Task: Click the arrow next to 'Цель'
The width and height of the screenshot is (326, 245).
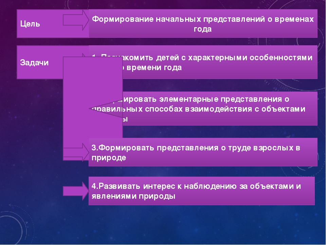Action: point(76,20)
